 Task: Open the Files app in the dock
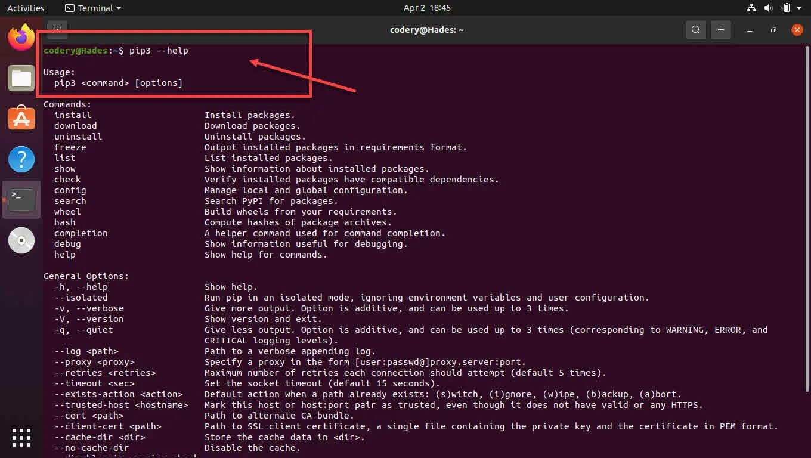21,78
